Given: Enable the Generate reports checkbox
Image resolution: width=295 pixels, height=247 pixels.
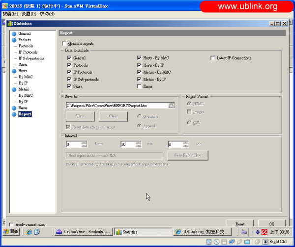Looking at the screenshot, I should [64, 44].
